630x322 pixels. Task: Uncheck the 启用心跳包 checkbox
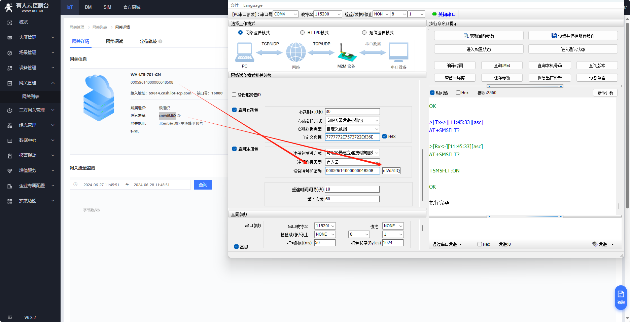[x=234, y=110]
